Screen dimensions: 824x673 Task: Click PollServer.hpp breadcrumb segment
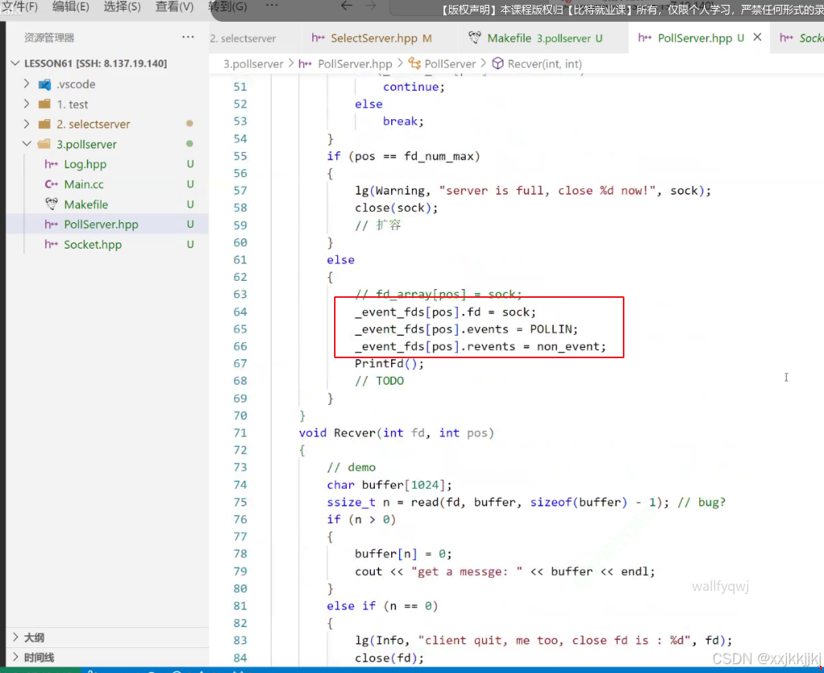(355, 64)
